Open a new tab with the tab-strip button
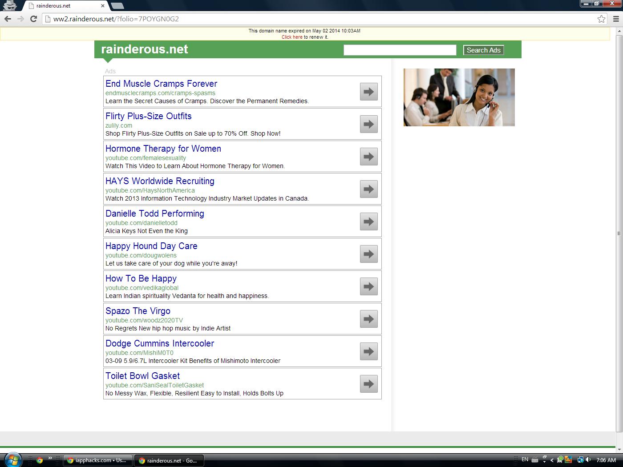 pos(117,6)
